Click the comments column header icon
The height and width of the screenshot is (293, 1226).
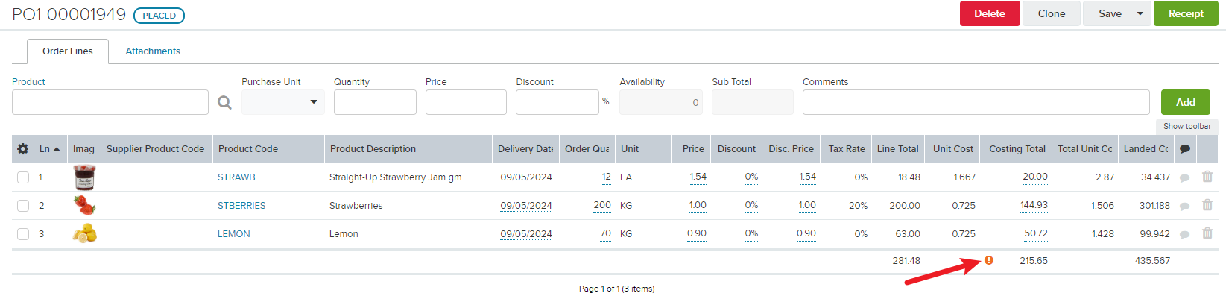pyautogui.click(x=1185, y=149)
